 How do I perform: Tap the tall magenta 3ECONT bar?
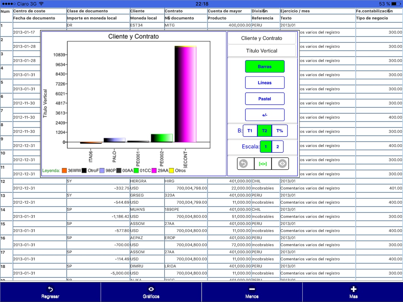coord(185,94)
